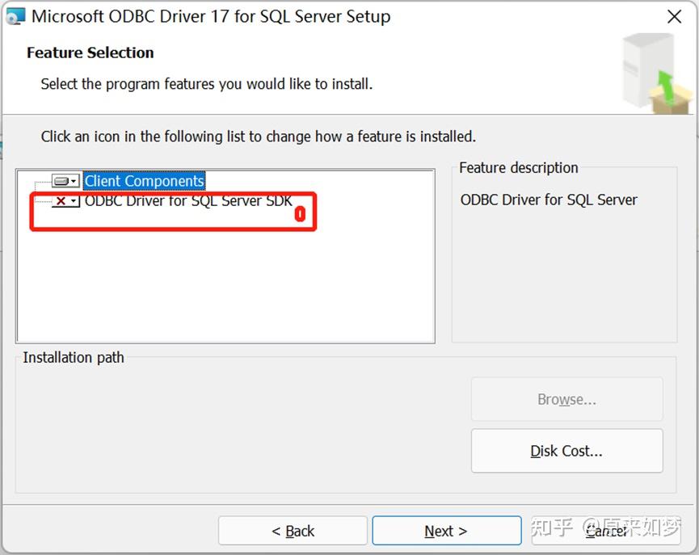Click the installer disk icon in title bar
Screen dimensions: 699x555
(15, 15)
